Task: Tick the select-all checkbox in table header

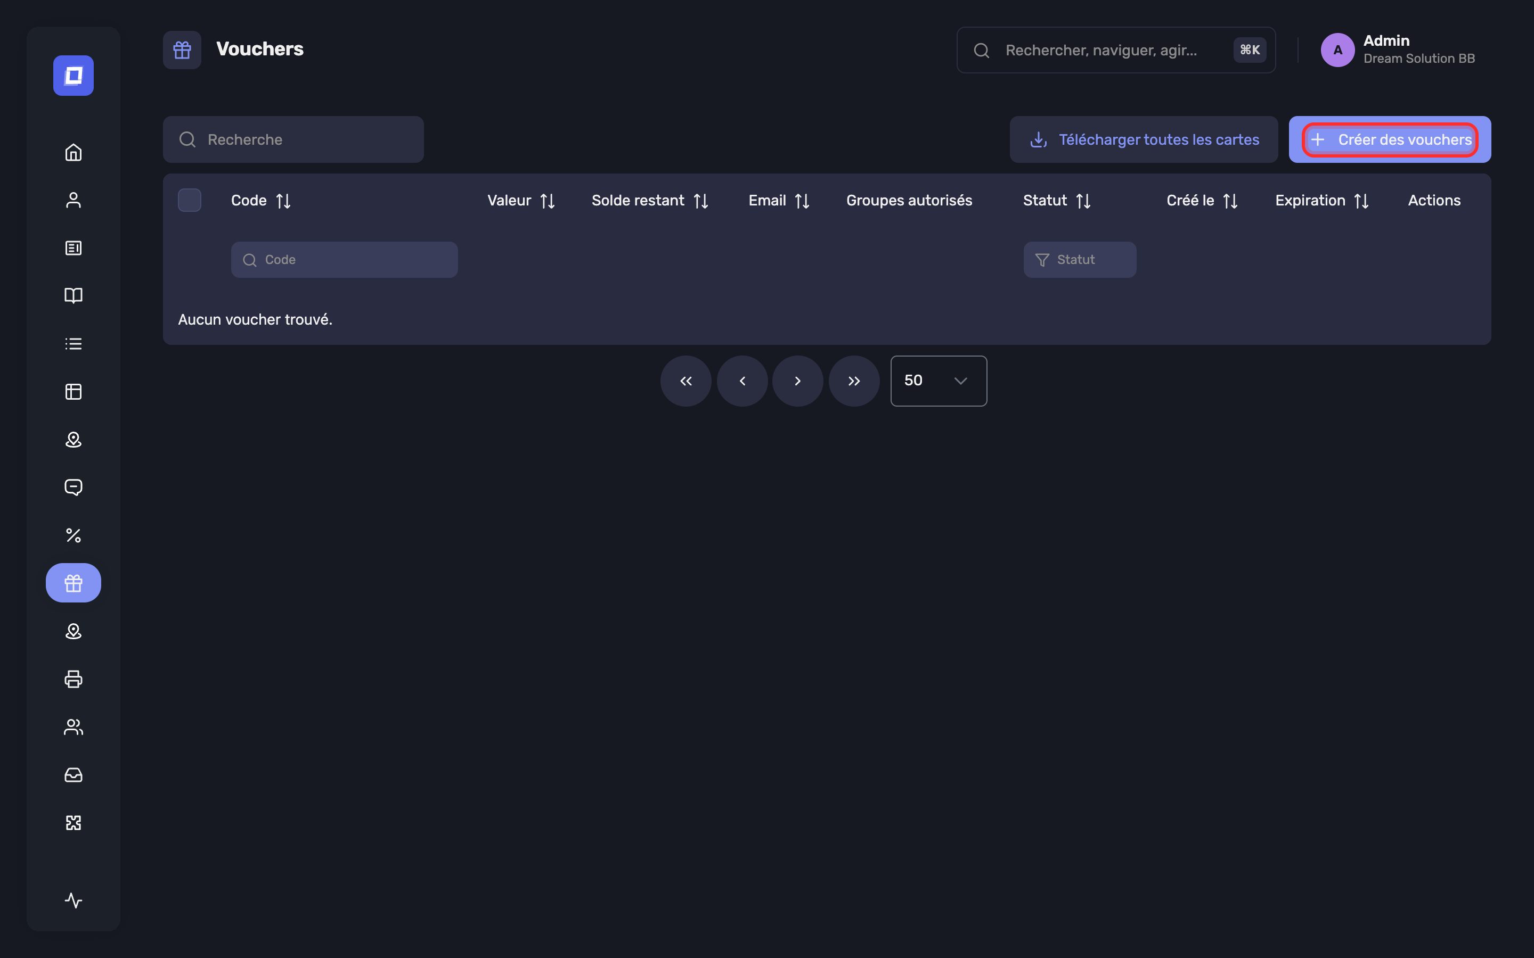Action: tap(190, 200)
